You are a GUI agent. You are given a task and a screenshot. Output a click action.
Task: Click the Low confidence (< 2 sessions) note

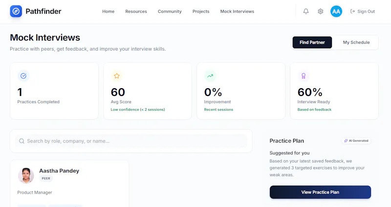138,110
